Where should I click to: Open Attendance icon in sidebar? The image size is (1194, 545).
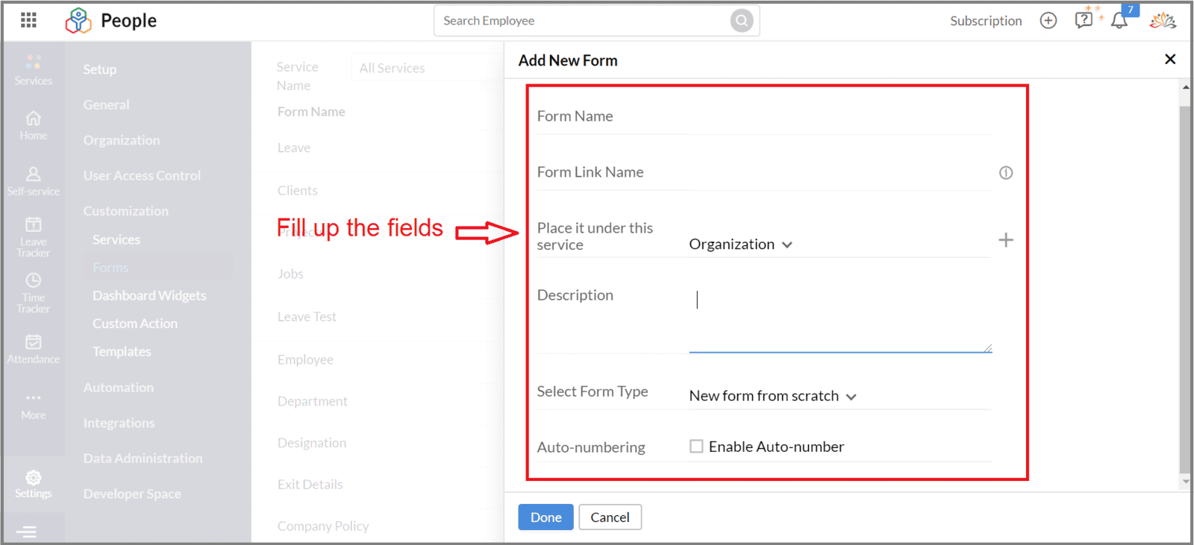pyautogui.click(x=34, y=349)
